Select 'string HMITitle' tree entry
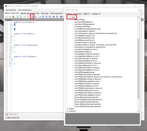147x131 pixels. [80, 20]
